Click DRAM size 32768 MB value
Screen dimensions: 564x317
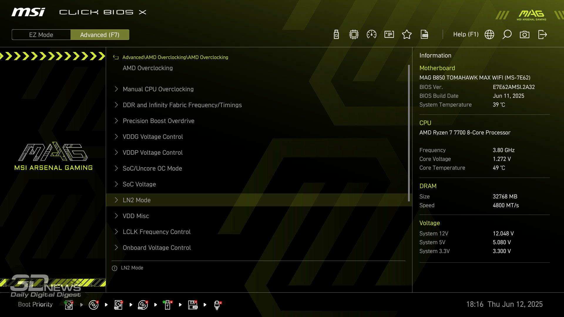point(505,197)
